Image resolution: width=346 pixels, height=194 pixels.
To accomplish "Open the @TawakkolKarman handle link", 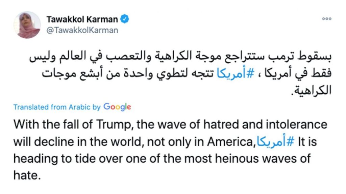I will [82, 30].
